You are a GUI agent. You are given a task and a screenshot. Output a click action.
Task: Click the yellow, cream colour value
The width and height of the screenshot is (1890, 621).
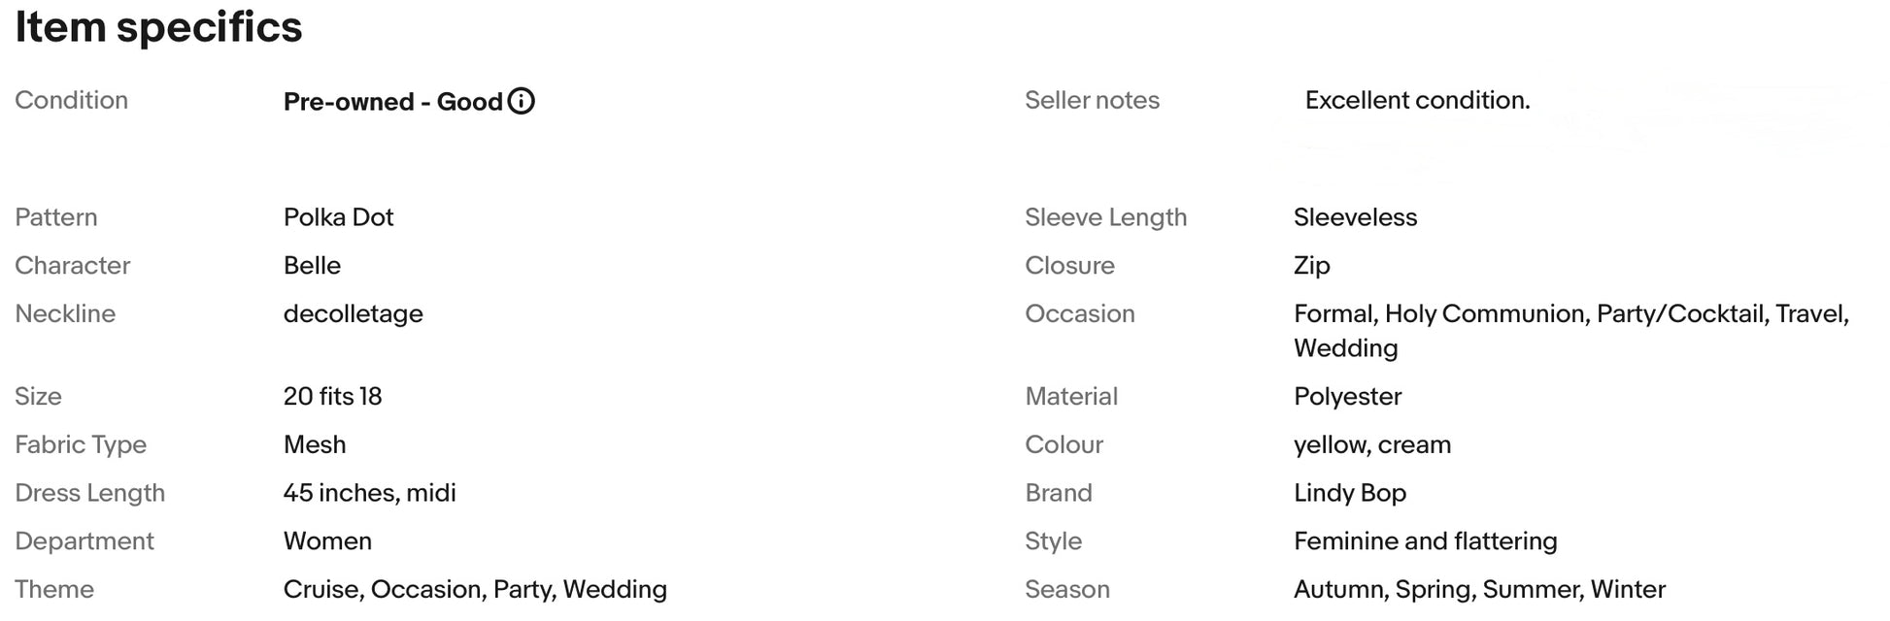1371,445
